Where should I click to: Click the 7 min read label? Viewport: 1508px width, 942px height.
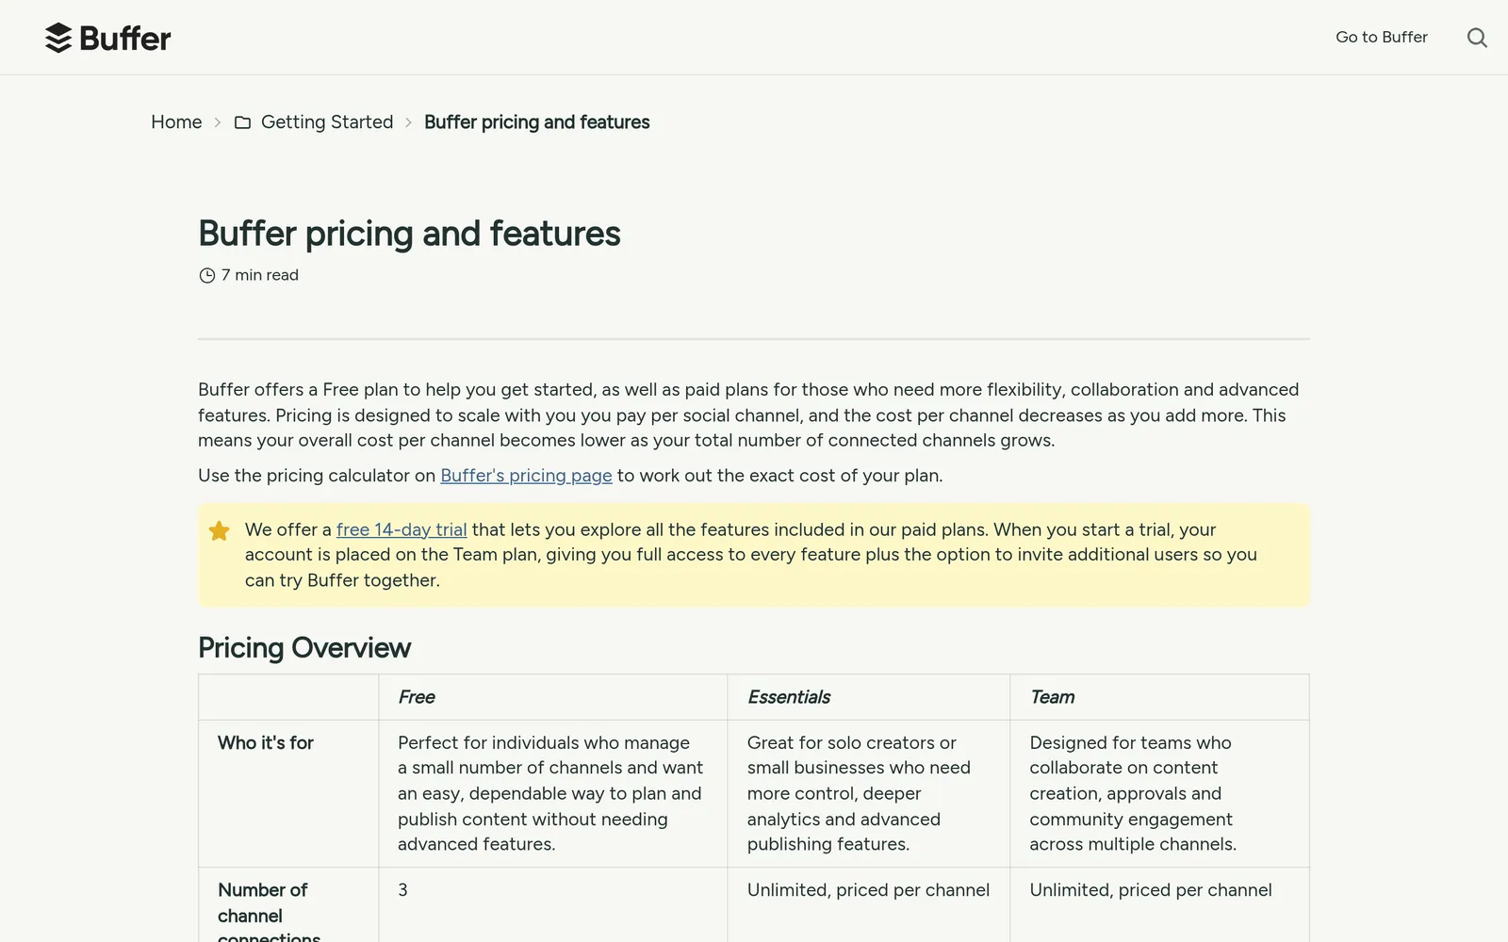coord(259,275)
